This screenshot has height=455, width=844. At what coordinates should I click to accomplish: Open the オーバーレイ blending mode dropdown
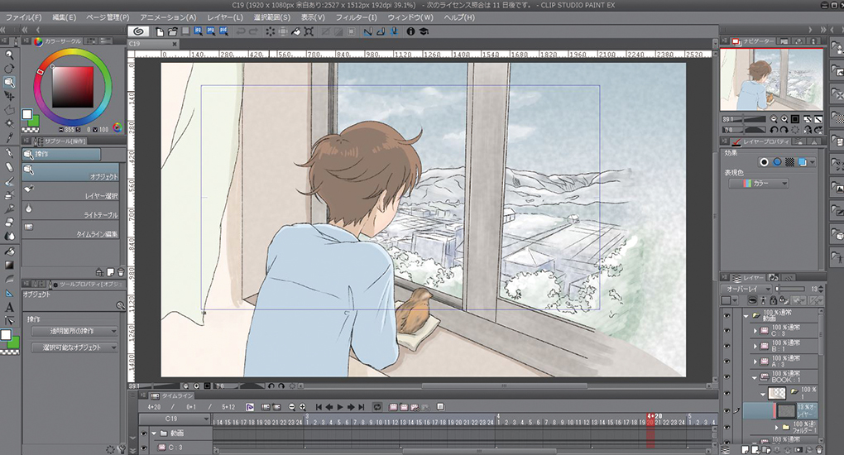click(746, 289)
